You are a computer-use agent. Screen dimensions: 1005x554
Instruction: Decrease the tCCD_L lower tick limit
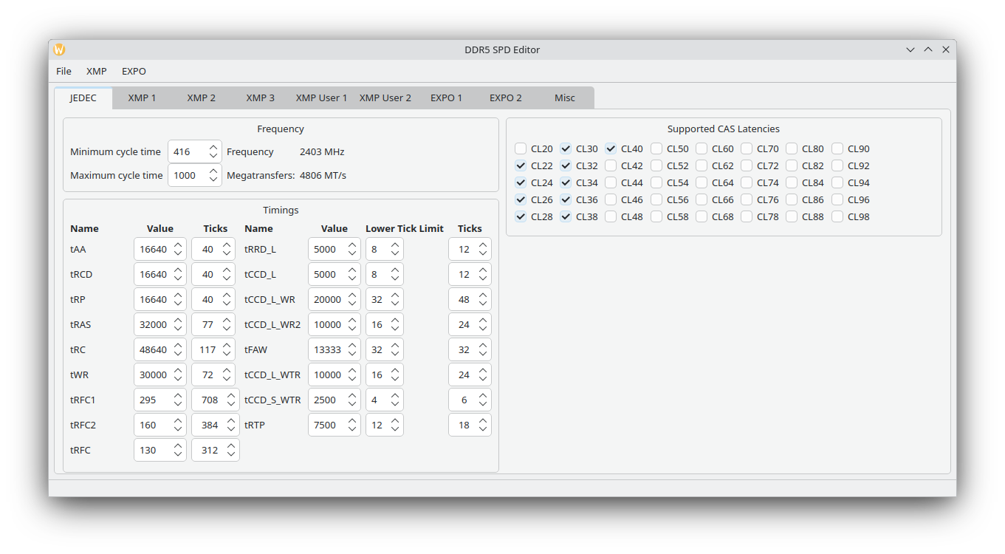(x=395, y=278)
